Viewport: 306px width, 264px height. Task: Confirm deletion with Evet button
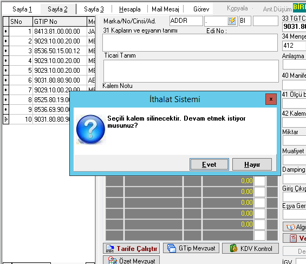click(209, 165)
